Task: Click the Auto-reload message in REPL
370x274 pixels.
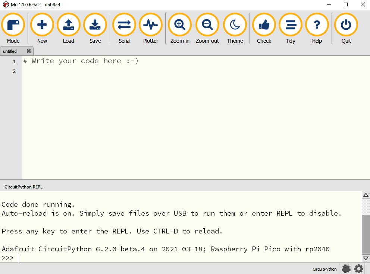Action: pyautogui.click(x=171, y=213)
